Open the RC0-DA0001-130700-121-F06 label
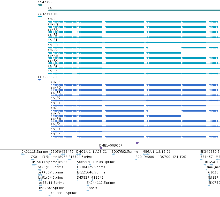220x197 pixels. (161, 157)
